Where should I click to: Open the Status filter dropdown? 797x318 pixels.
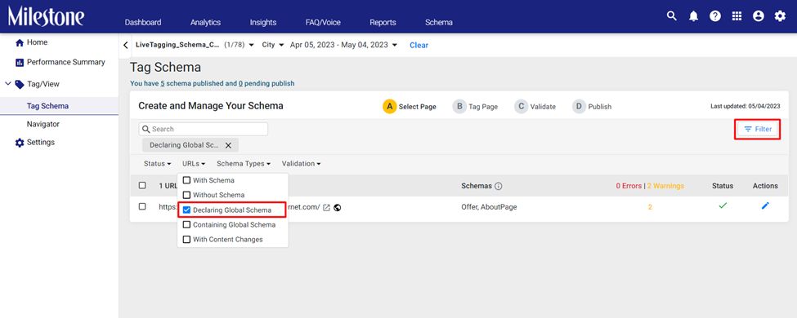tap(158, 164)
